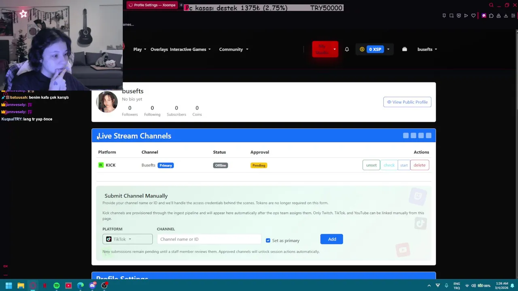Click the browser profile account icon
The height and width of the screenshot is (291, 518).
499,16
